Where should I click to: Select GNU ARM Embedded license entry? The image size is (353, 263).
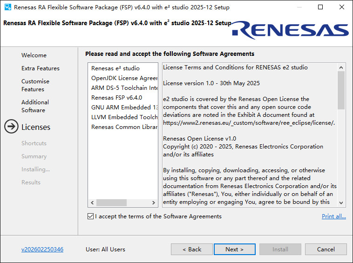123,108
